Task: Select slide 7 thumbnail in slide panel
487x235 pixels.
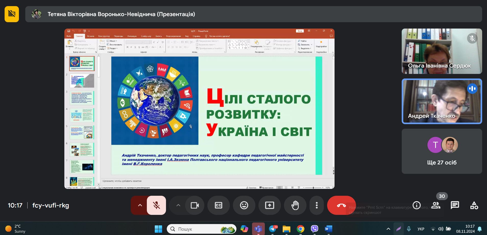Action: click(82, 167)
